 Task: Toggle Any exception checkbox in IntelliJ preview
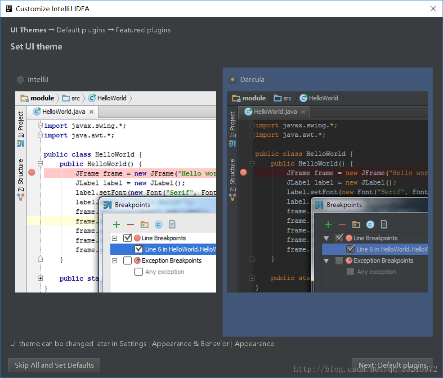click(139, 272)
